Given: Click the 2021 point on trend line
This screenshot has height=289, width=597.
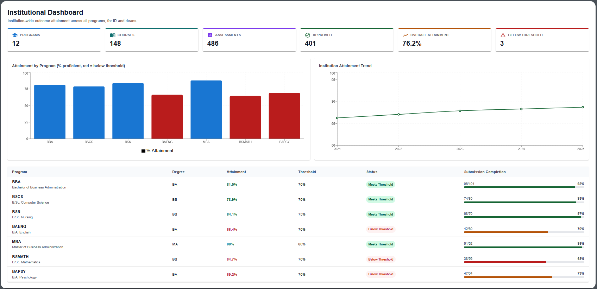Looking at the screenshot, I should 337,118.
